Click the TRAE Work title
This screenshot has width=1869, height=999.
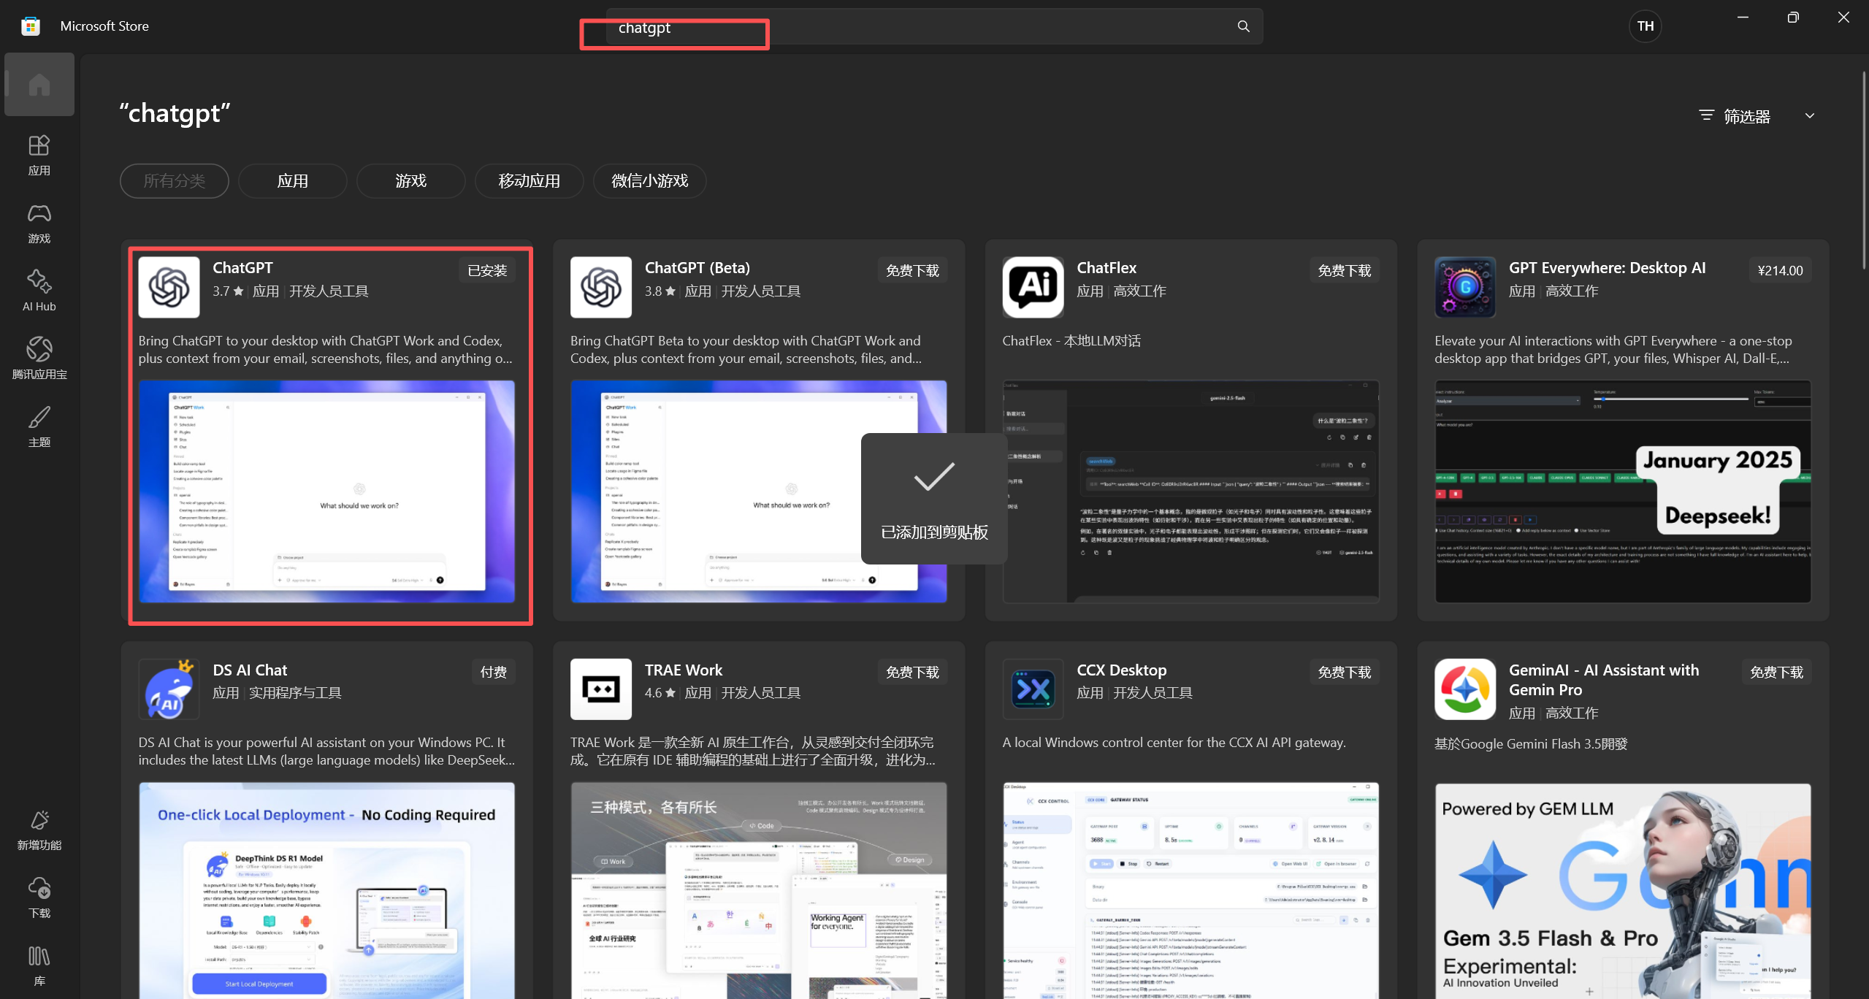[684, 670]
